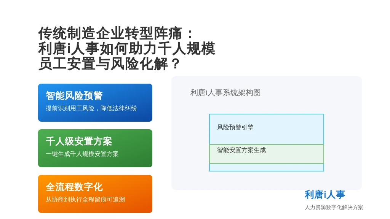Click title line 利唐i人事如何助力千人规模
The image size is (390, 219).
[126, 48]
